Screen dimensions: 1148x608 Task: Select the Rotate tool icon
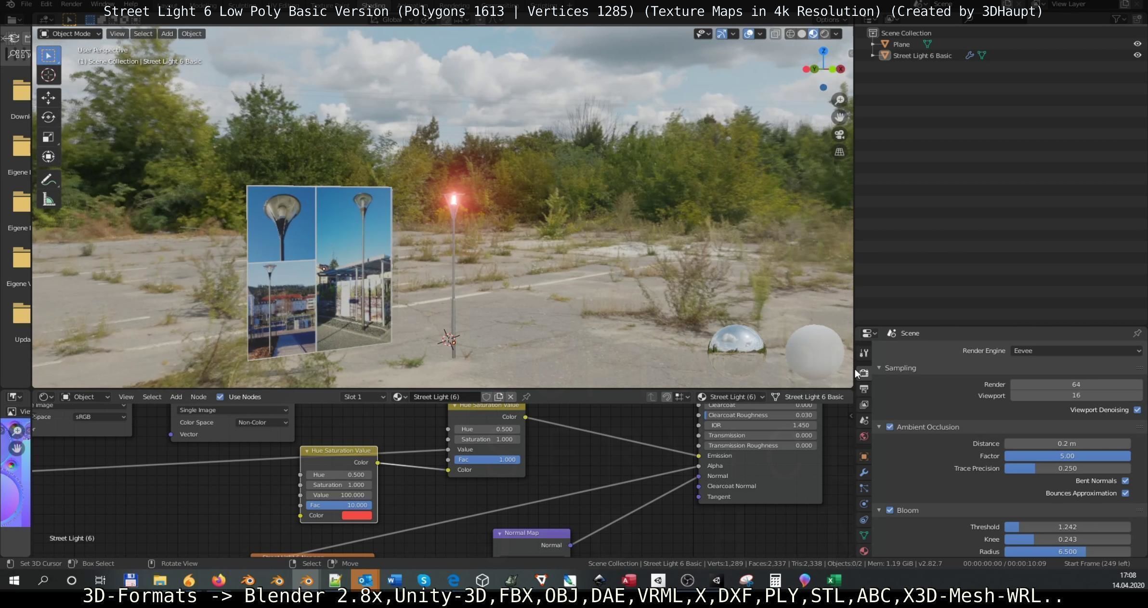pos(48,117)
